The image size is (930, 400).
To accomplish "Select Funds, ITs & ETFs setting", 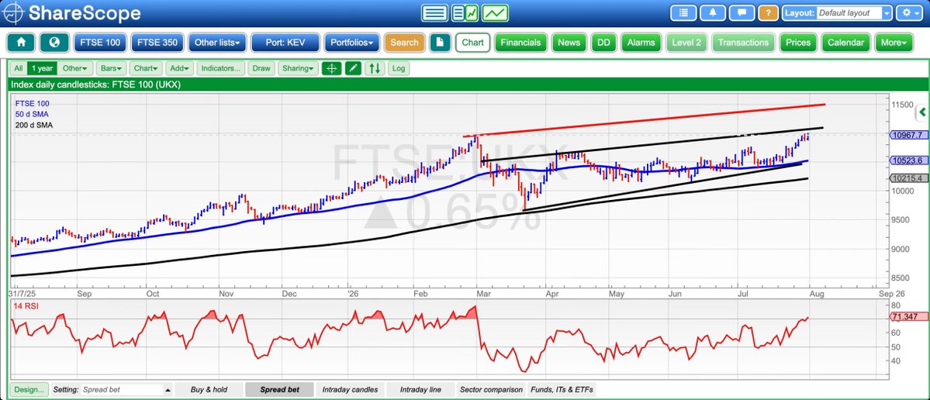I will [x=562, y=389].
